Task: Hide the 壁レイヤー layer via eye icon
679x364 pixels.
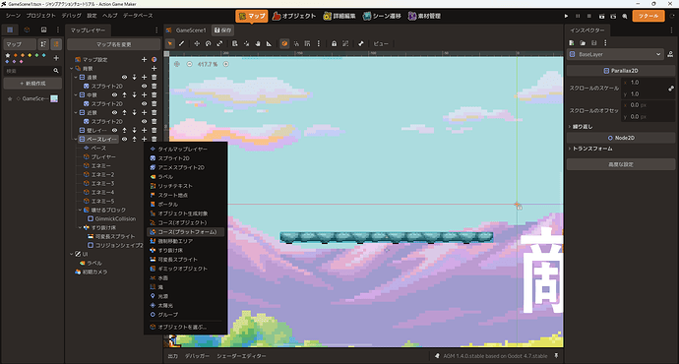Action: tap(114, 130)
